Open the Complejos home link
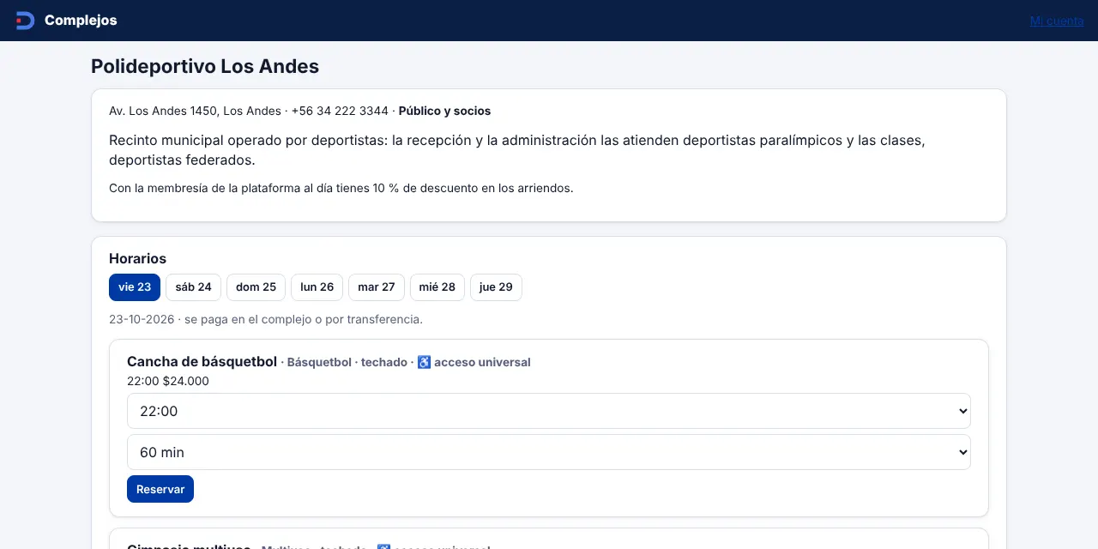This screenshot has height=549, width=1098. pyautogui.click(x=66, y=21)
